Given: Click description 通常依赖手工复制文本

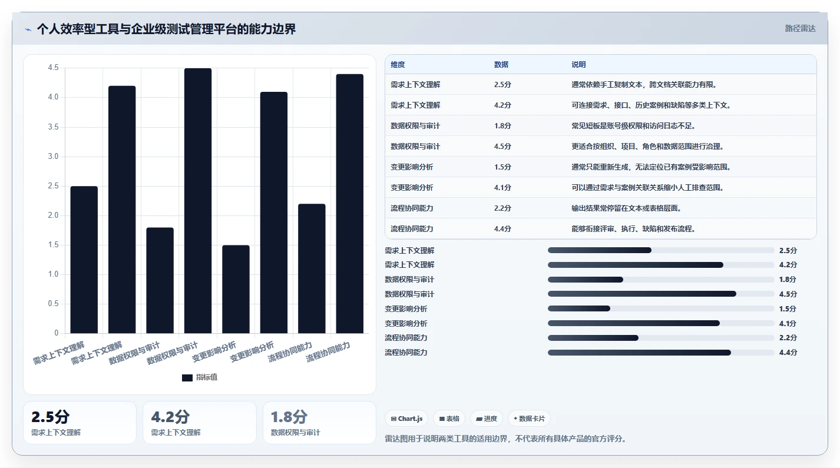Looking at the screenshot, I should (x=644, y=85).
